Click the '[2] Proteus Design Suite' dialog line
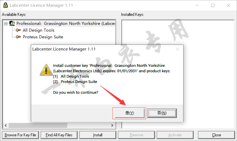Viewport: 237px width, 141px height. pos(75,82)
